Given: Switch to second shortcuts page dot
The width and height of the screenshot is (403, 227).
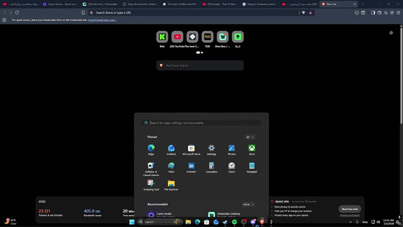Looking at the screenshot, I should click(202, 53).
